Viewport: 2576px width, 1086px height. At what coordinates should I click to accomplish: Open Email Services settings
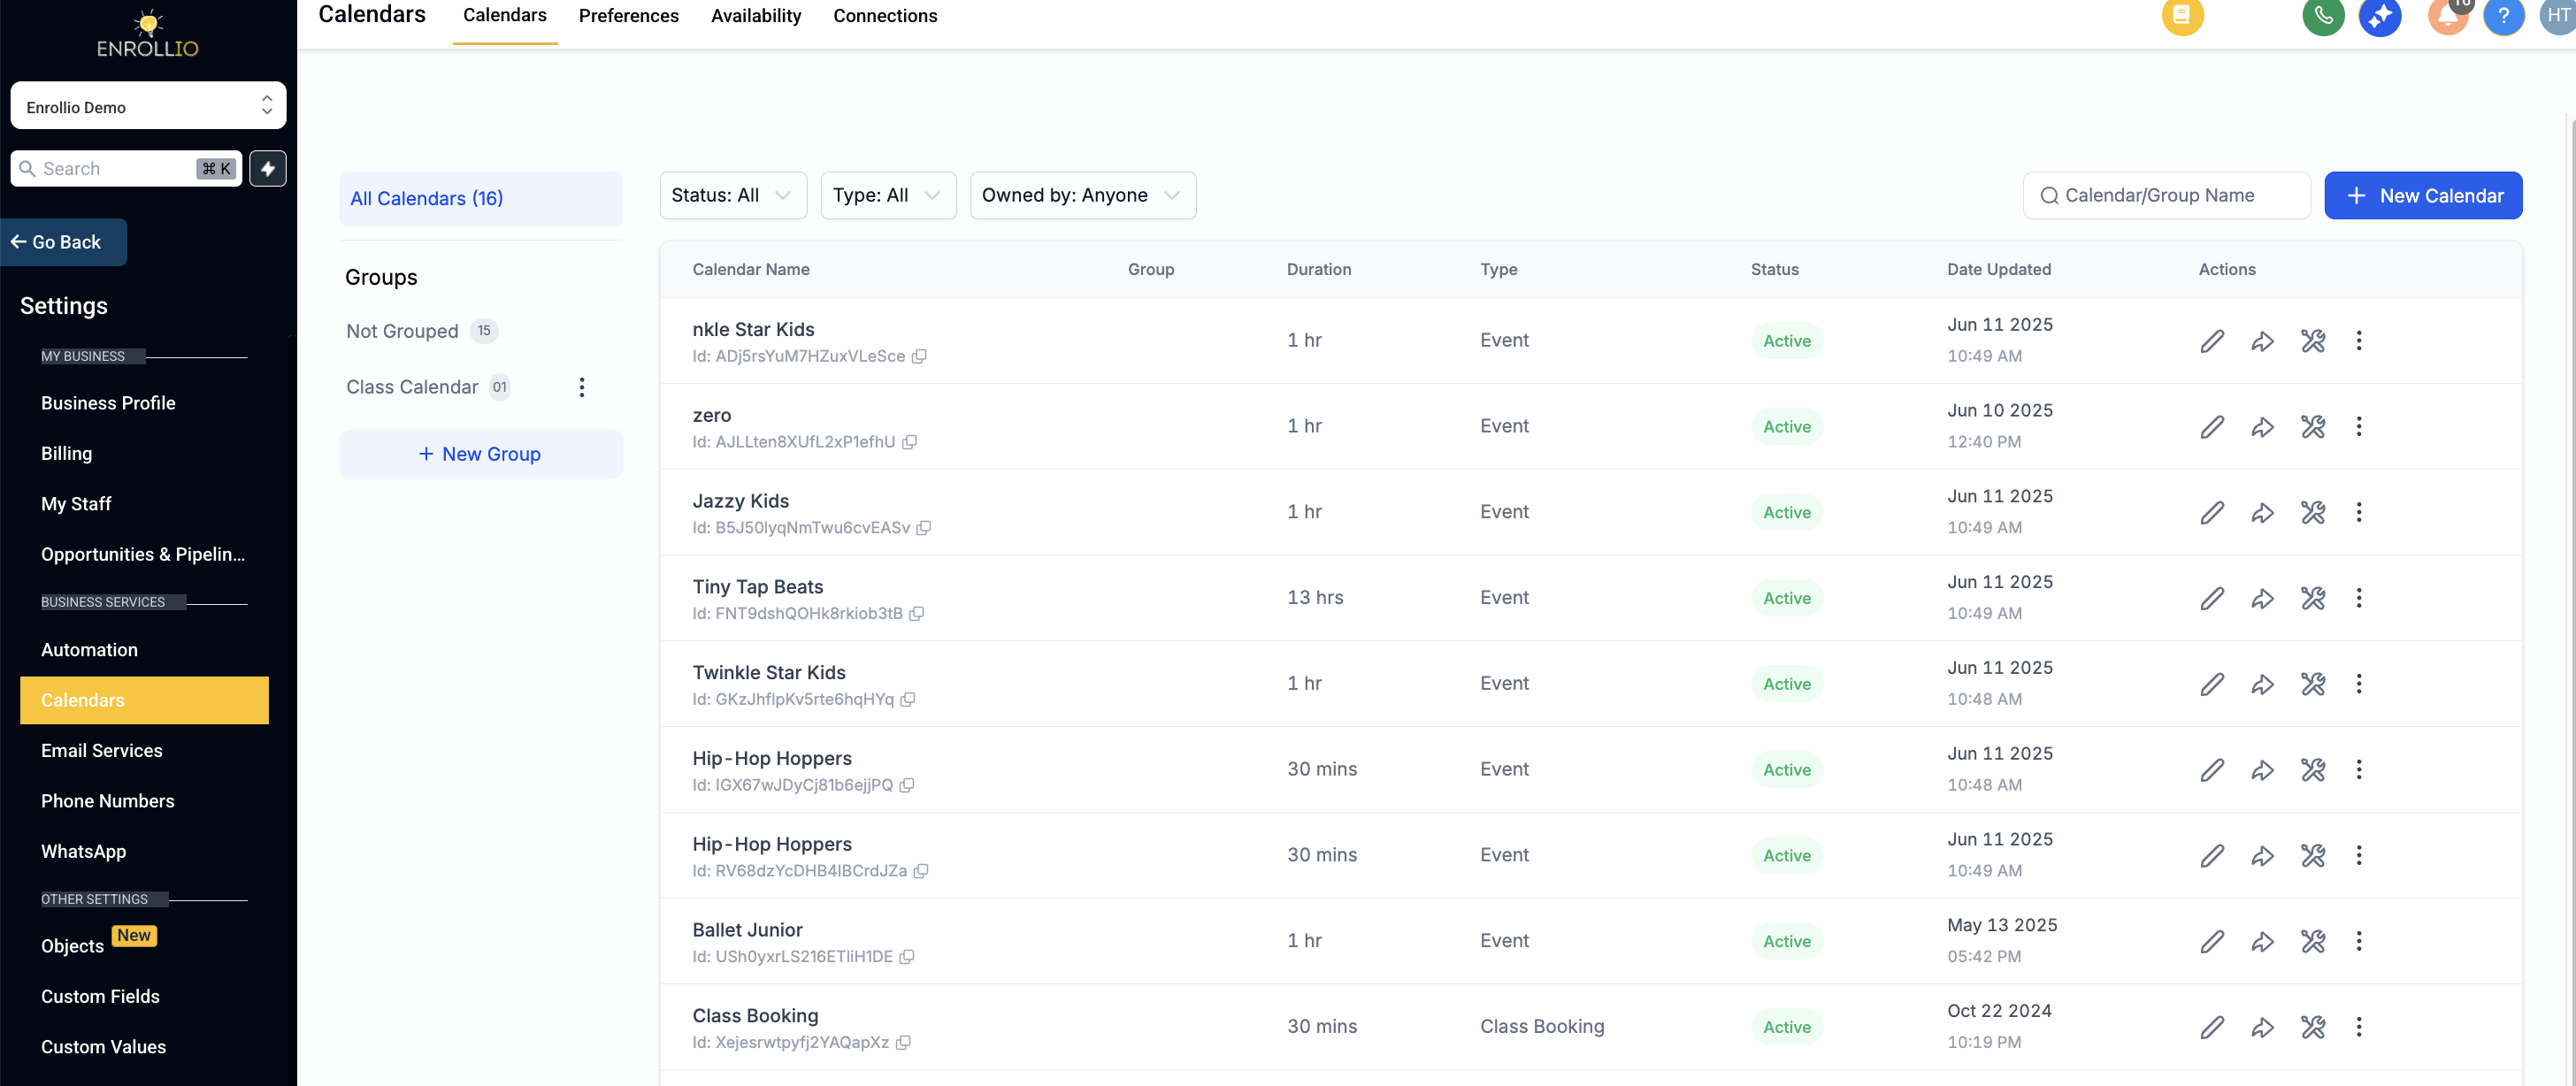[101, 751]
